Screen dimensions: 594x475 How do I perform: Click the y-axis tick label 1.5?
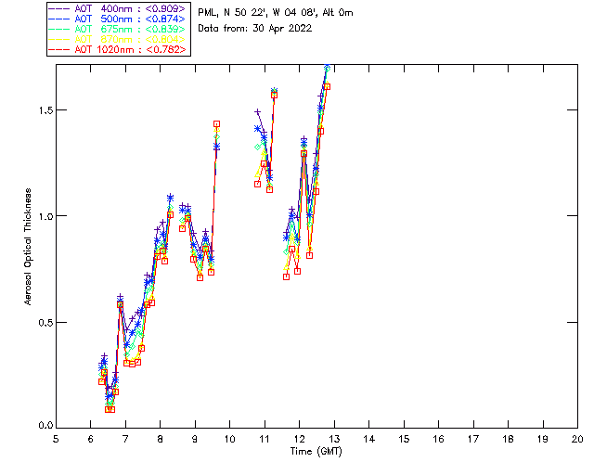coord(41,110)
